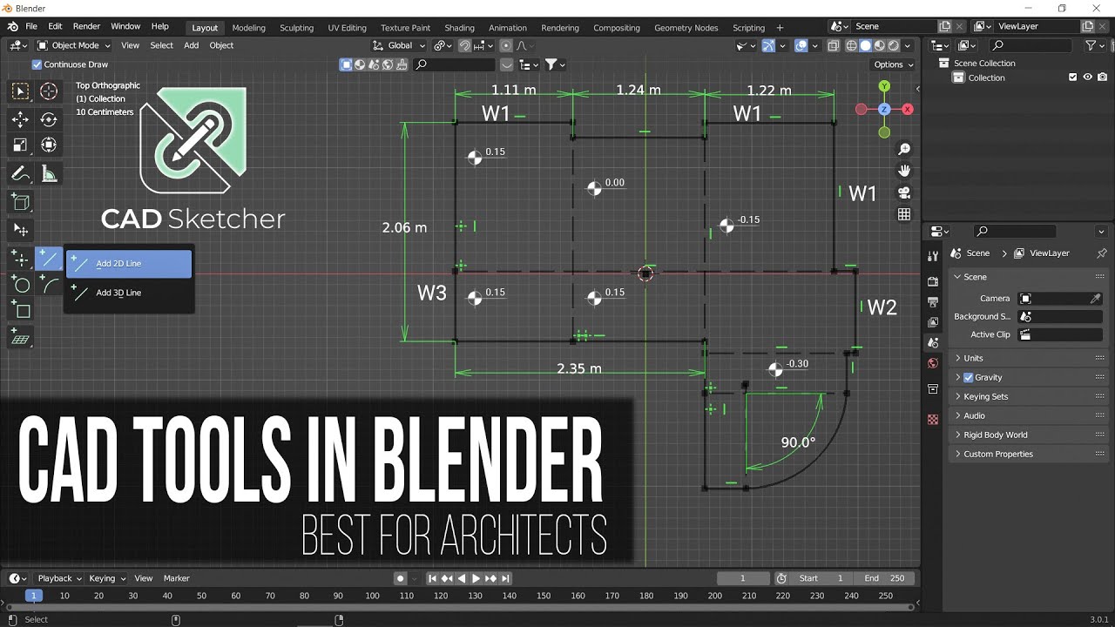This screenshot has width=1115, height=627.
Task: Open the Output properties tab
Action: [933, 302]
